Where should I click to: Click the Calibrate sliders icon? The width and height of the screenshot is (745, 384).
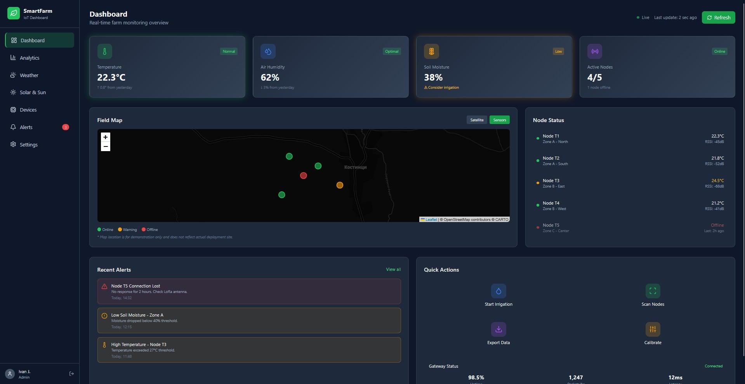[x=653, y=329]
